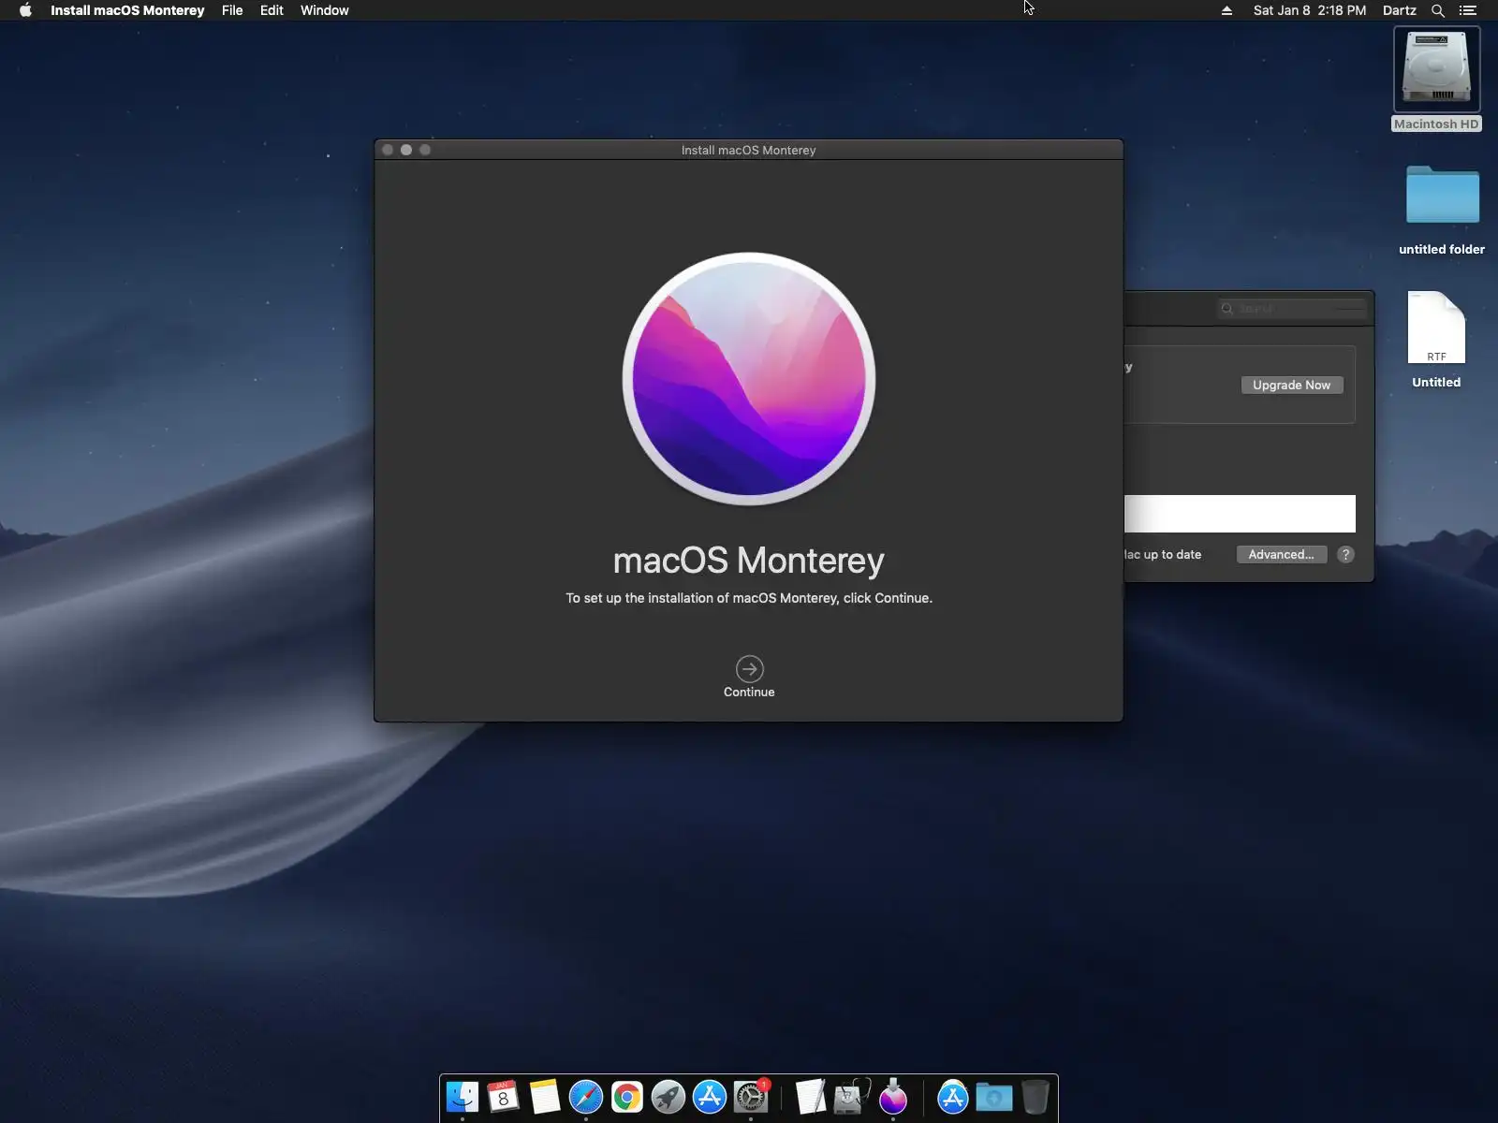Open the App Store icon right of Dock divider
The width and height of the screenshot is (1498, 1123).
tap(953, 1097)
